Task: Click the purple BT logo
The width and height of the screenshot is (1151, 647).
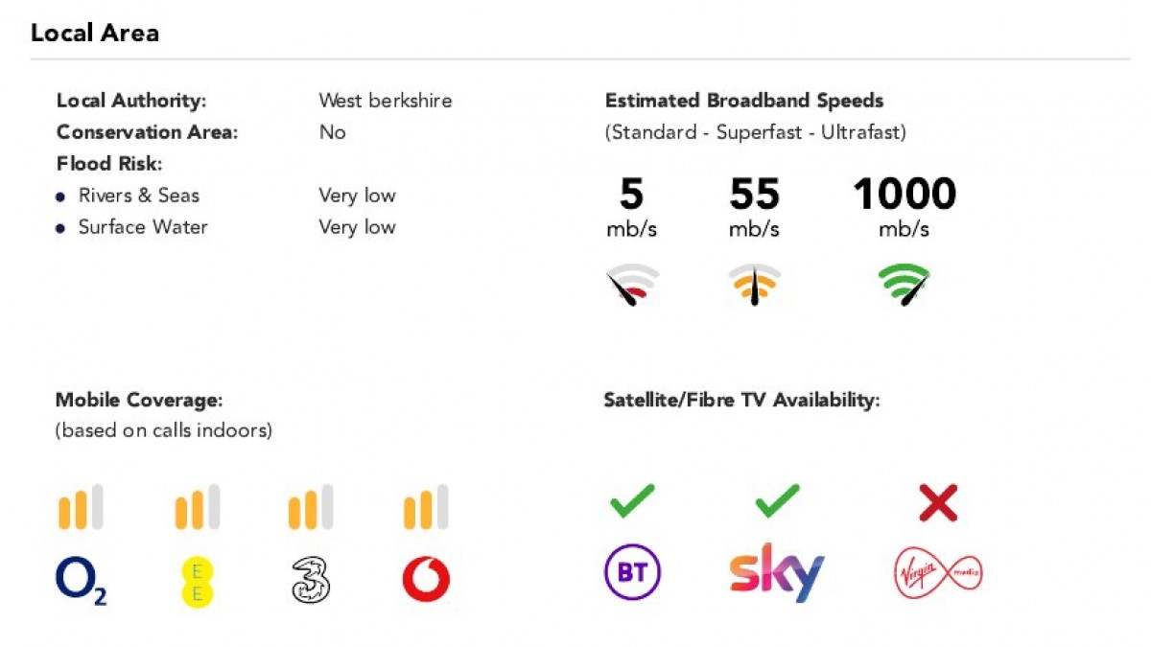Action: click(x=632, y=574)
